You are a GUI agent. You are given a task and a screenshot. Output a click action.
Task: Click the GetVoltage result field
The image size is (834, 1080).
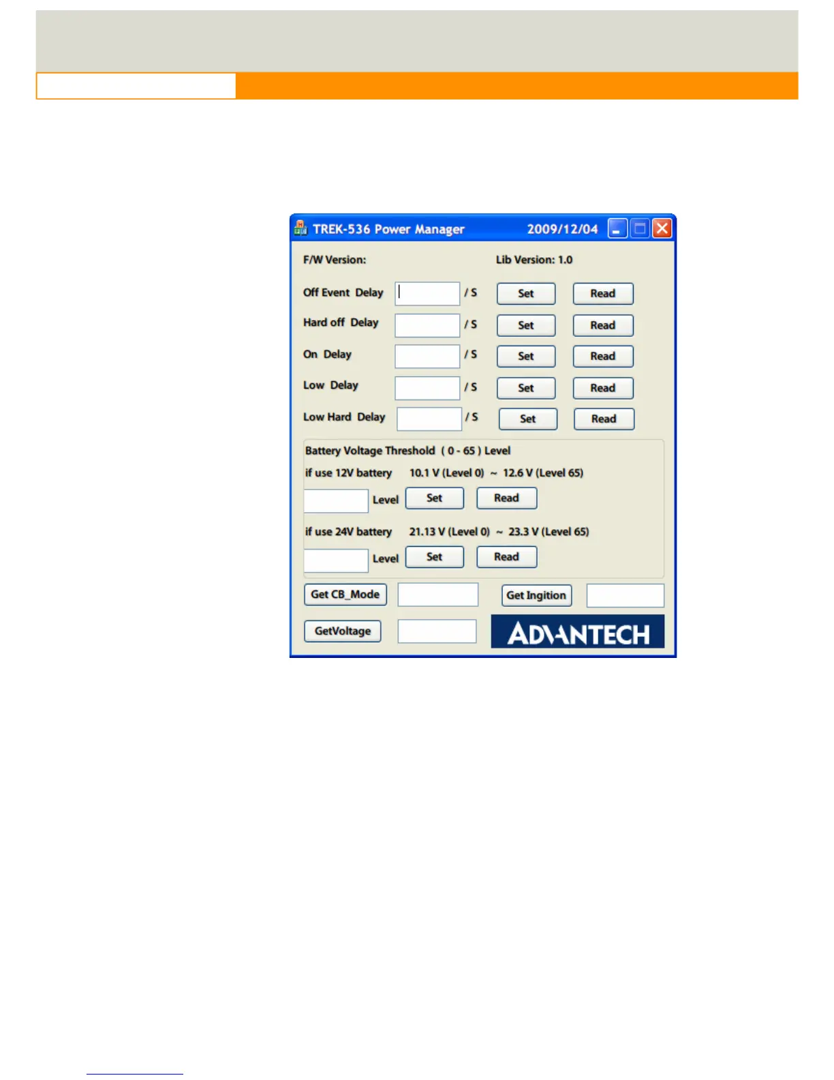(437, 631)
